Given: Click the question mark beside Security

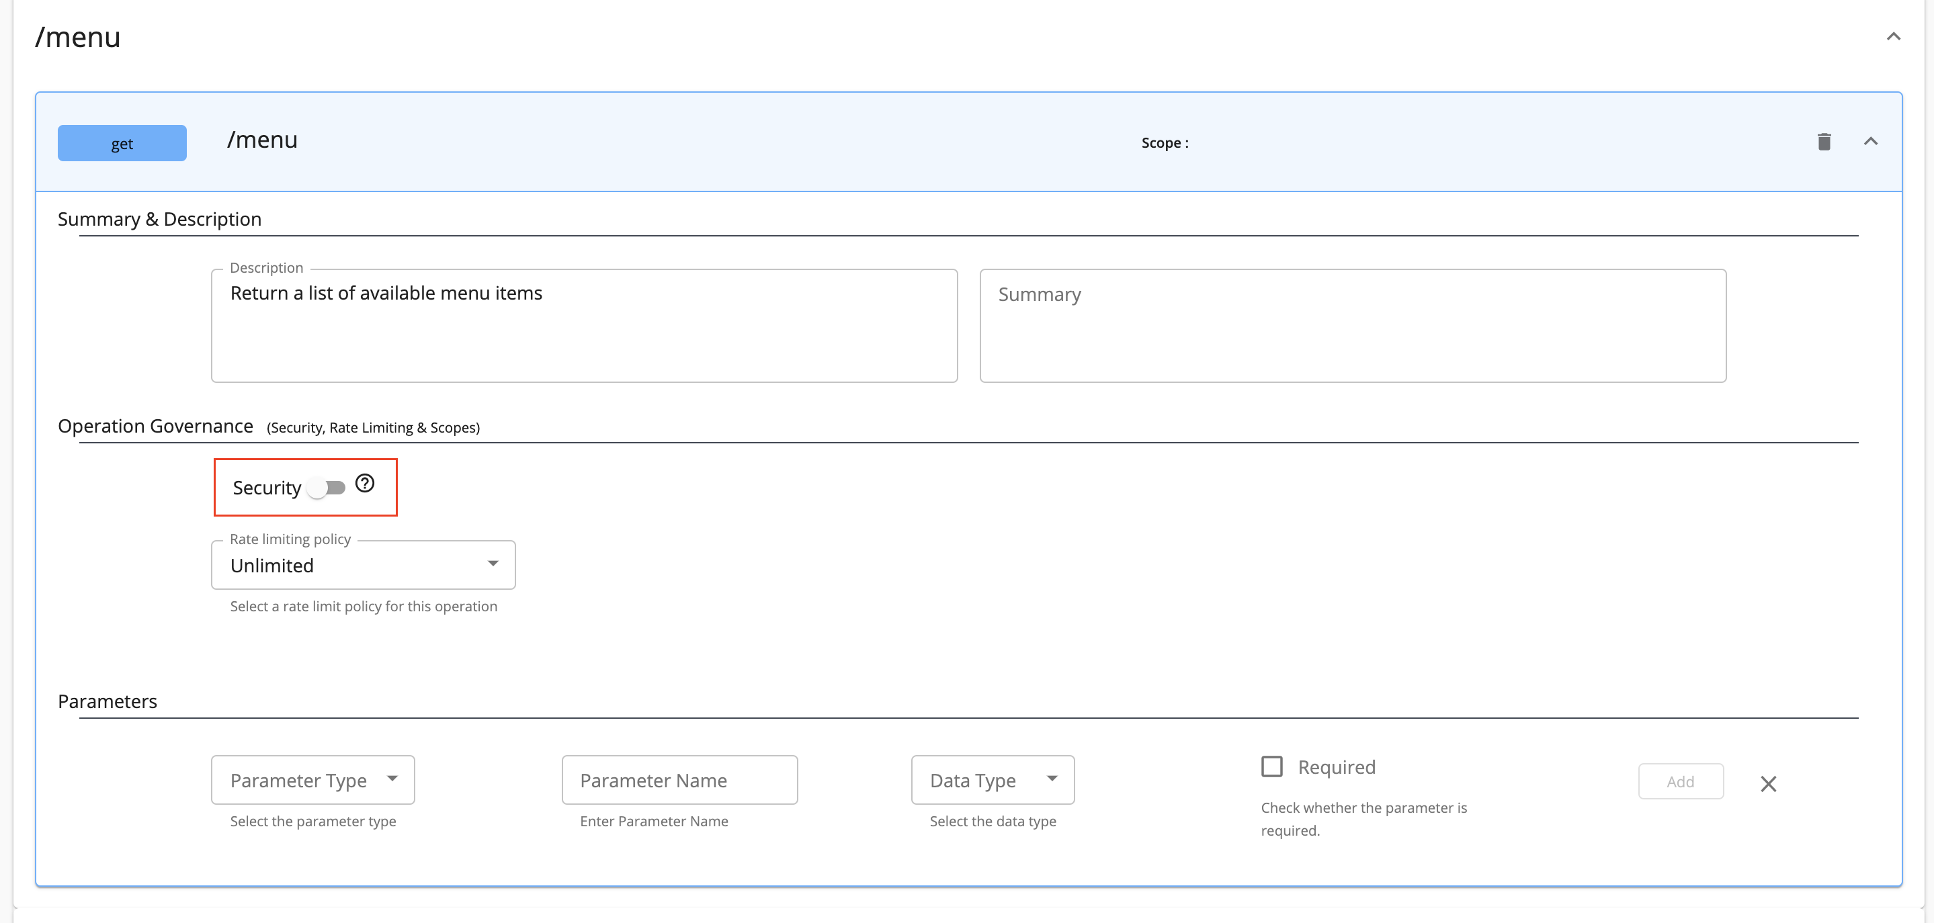Looking at the screenshot, I should tap(365, 484).
